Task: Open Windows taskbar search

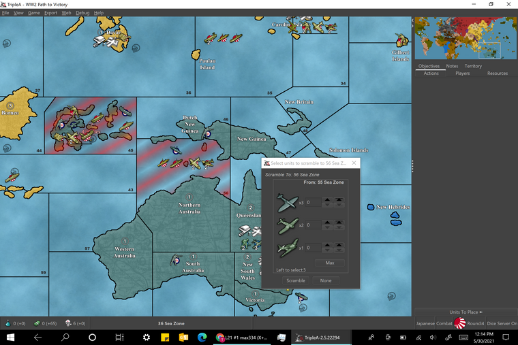Action: [x=65, y=338]
